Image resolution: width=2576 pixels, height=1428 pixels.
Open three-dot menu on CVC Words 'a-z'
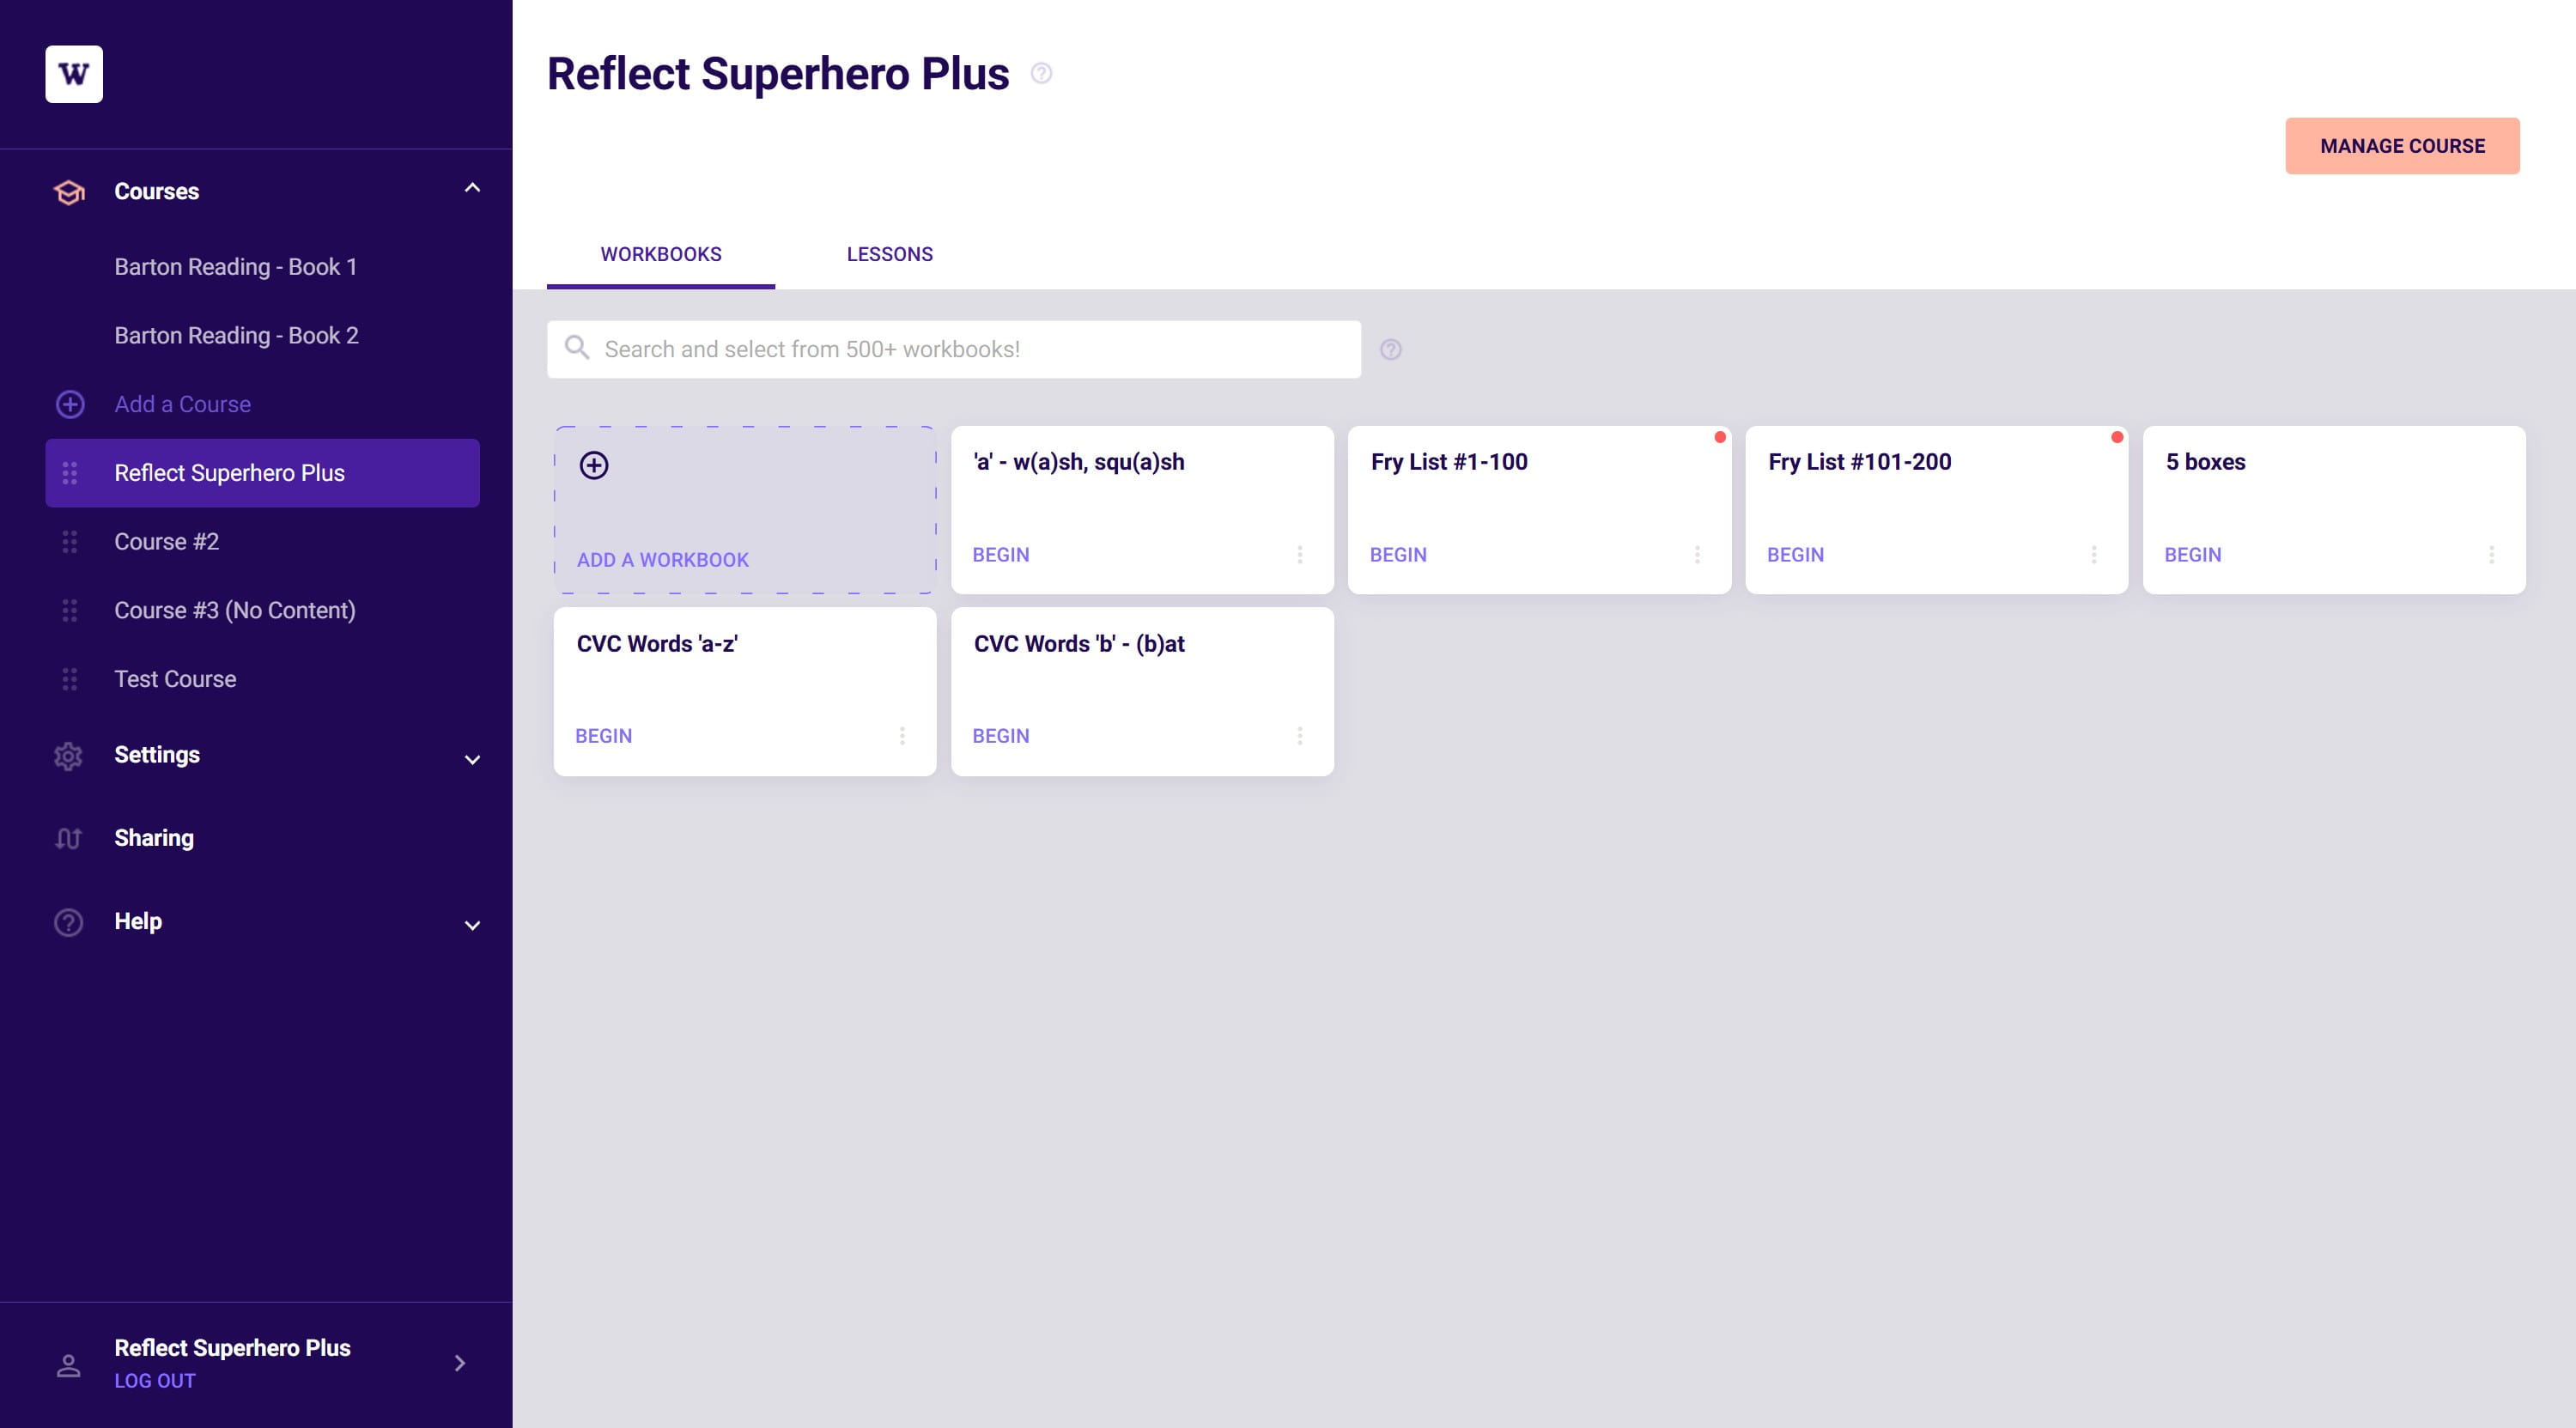pyautogui.click(x=902, y=736)
